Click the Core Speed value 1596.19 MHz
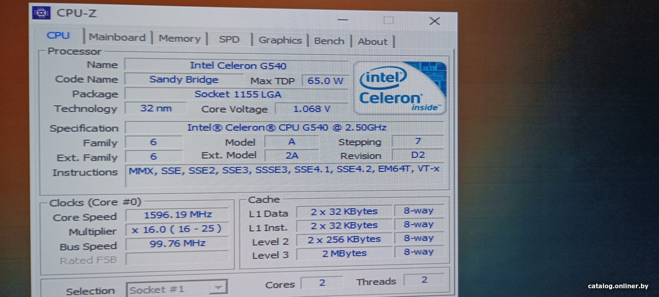The image size is (659, 297). coord(178,215)
